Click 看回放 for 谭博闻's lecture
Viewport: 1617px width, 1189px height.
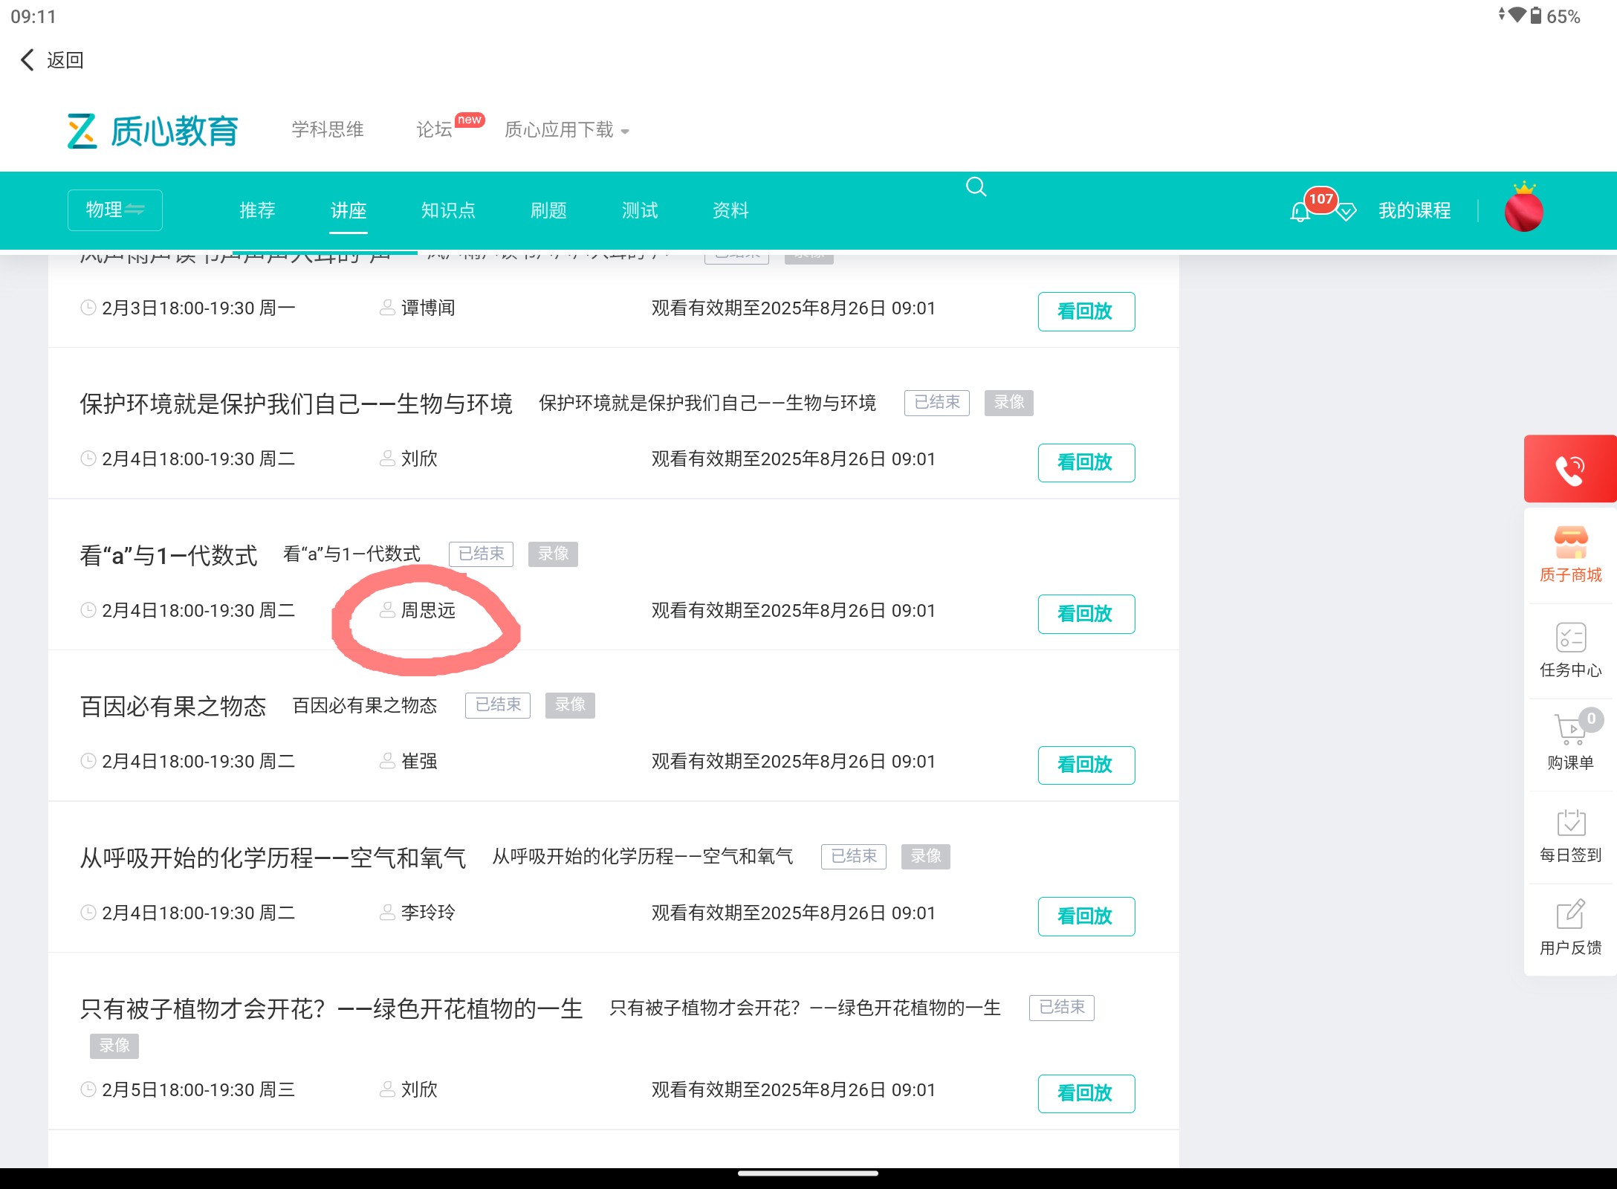coord(1086,311)
